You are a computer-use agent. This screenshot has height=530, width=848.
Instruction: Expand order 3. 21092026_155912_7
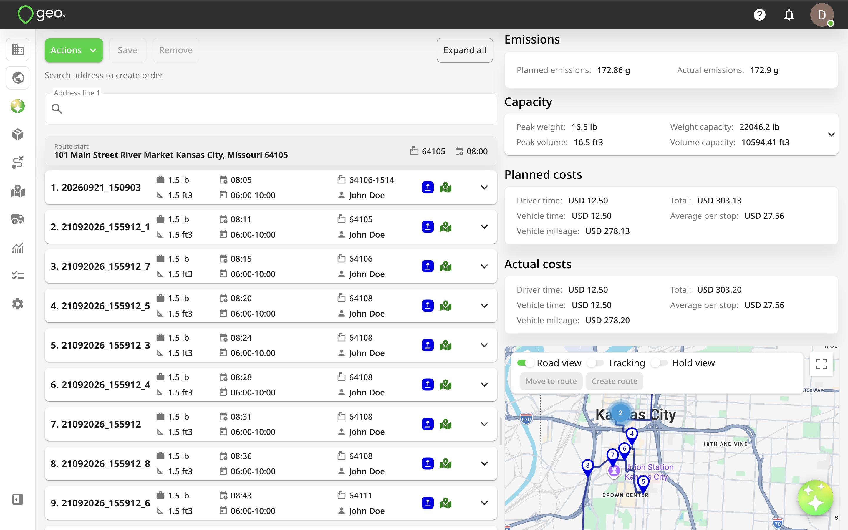point(484,266)
